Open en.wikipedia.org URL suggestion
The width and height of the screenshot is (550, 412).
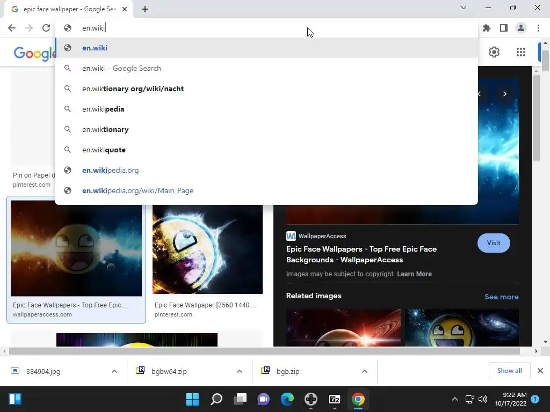point(266,170)
